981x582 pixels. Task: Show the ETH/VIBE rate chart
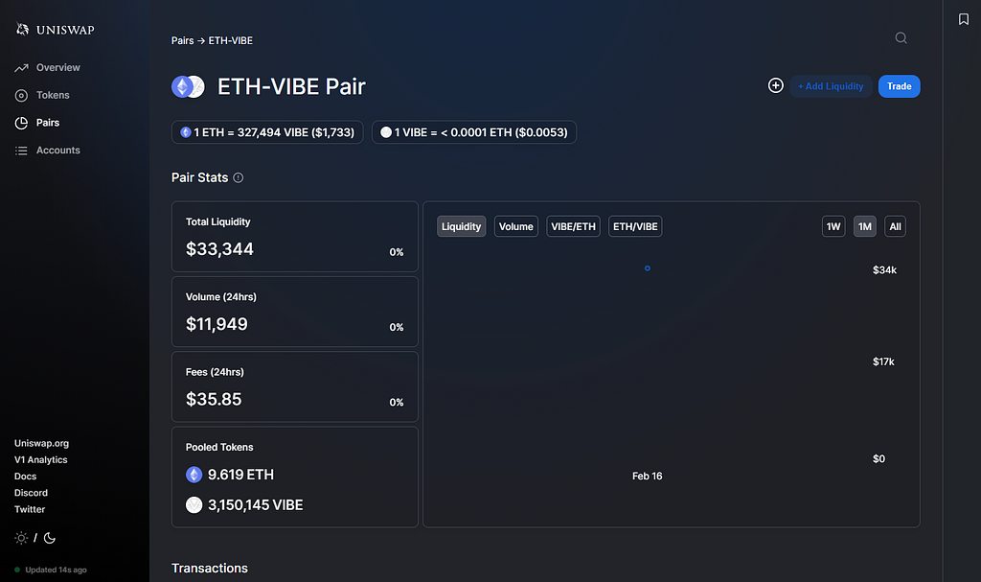[635, 227]
